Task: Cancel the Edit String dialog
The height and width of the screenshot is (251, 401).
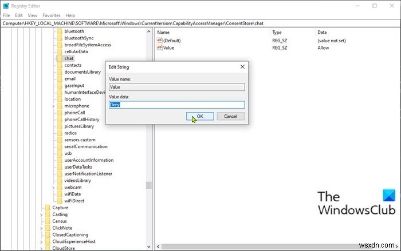Action: point(230,116)
